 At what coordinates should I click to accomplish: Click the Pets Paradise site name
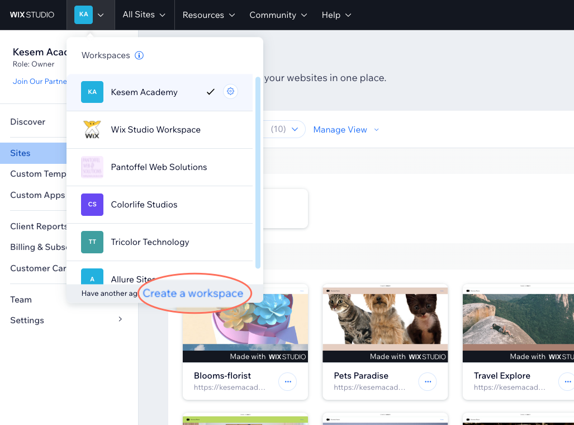click(361, 376)
